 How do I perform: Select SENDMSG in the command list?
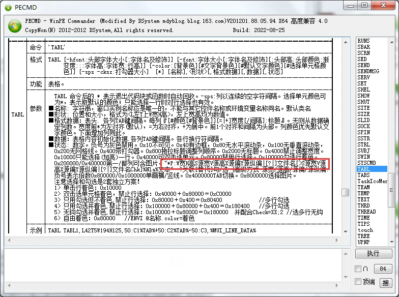pyautogui.click(x=368, y=71)
